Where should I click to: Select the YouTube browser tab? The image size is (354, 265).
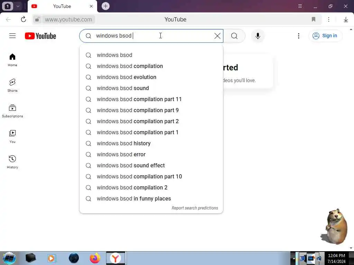coord(62,6)
